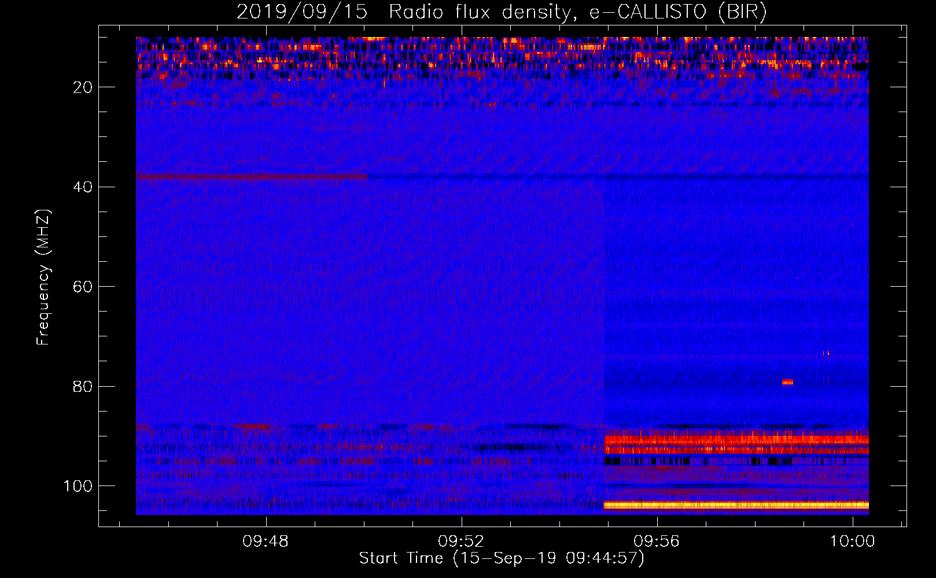Click the 09:48 time tick label
The width and height of the screenshot is (936, 578).
point(266,542)
